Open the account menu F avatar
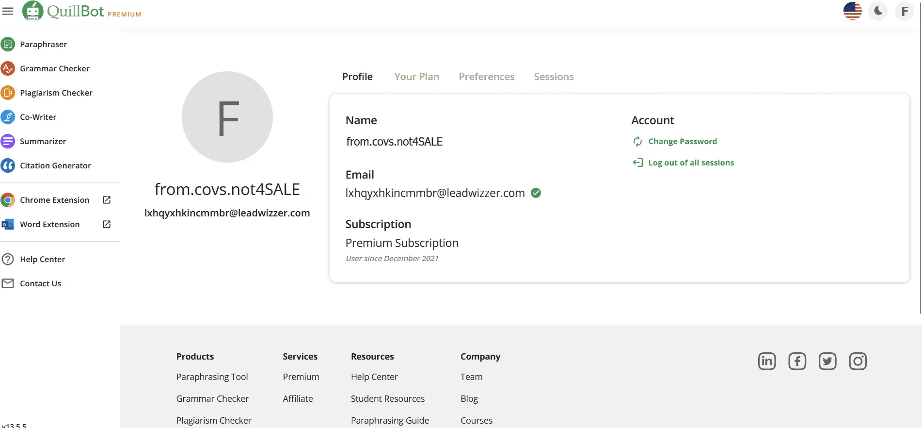This screenshot has height=428, width=922. (x=904, y=11)
